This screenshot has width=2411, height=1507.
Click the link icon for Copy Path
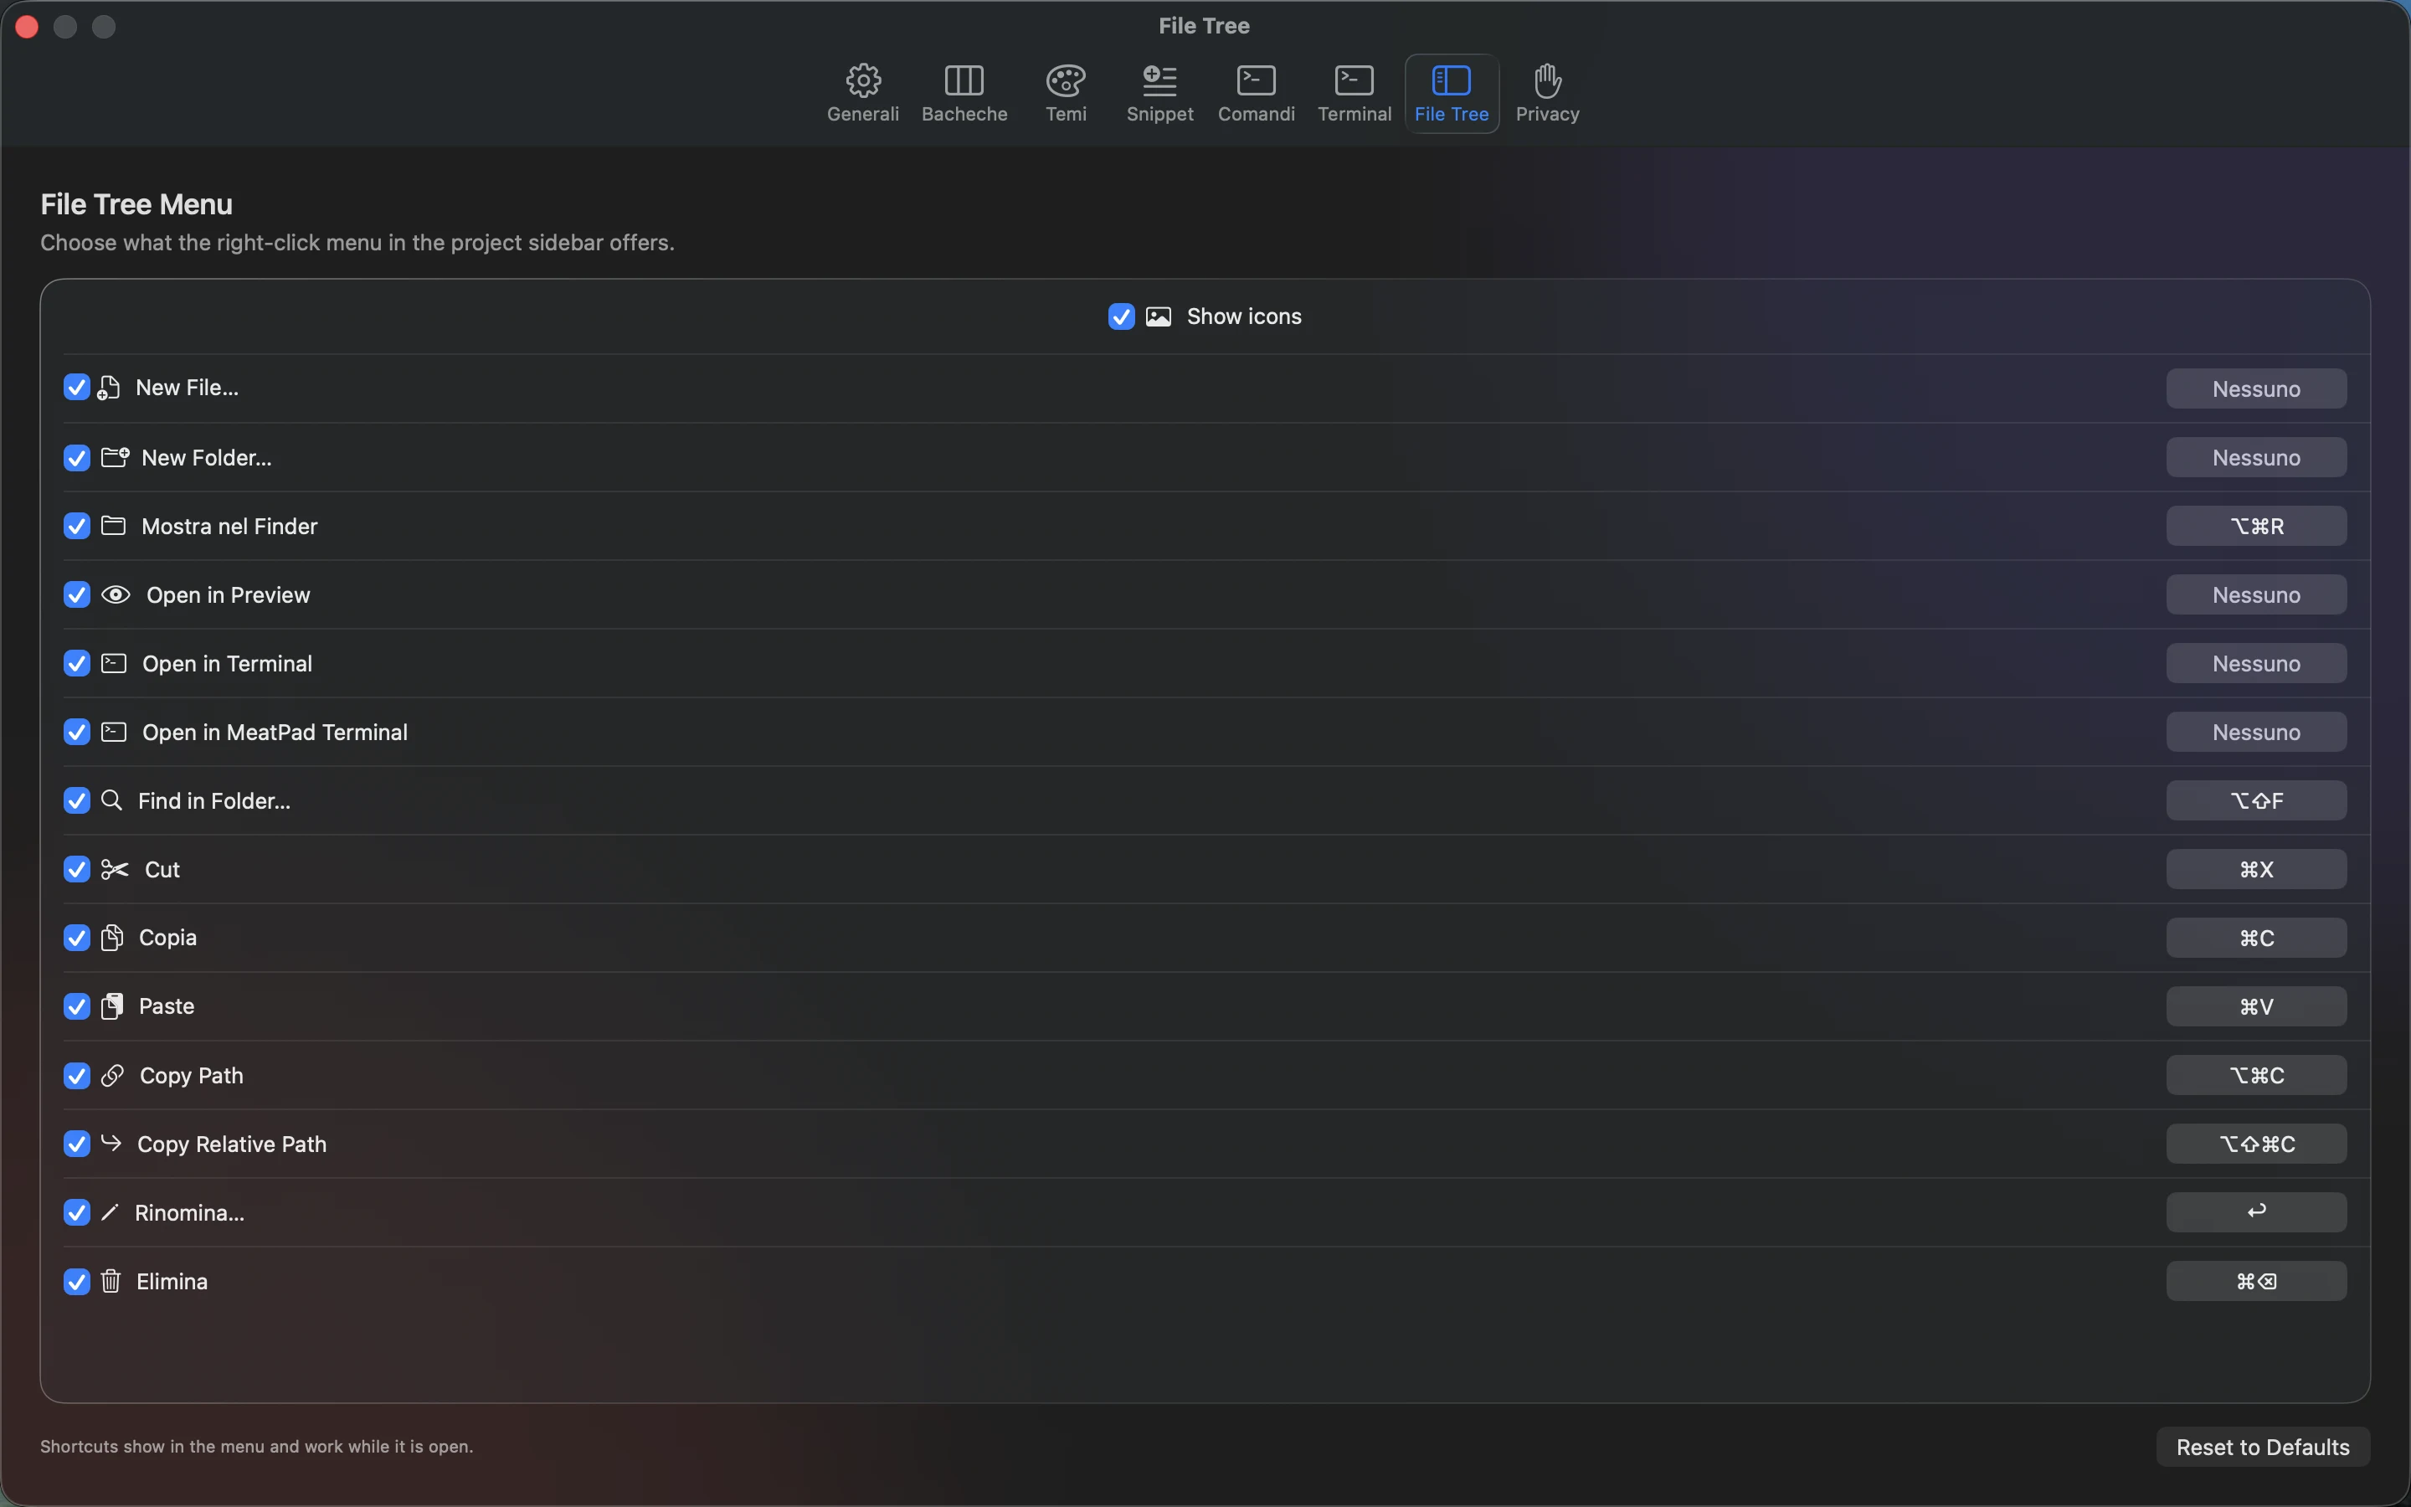coord(112,1074)
